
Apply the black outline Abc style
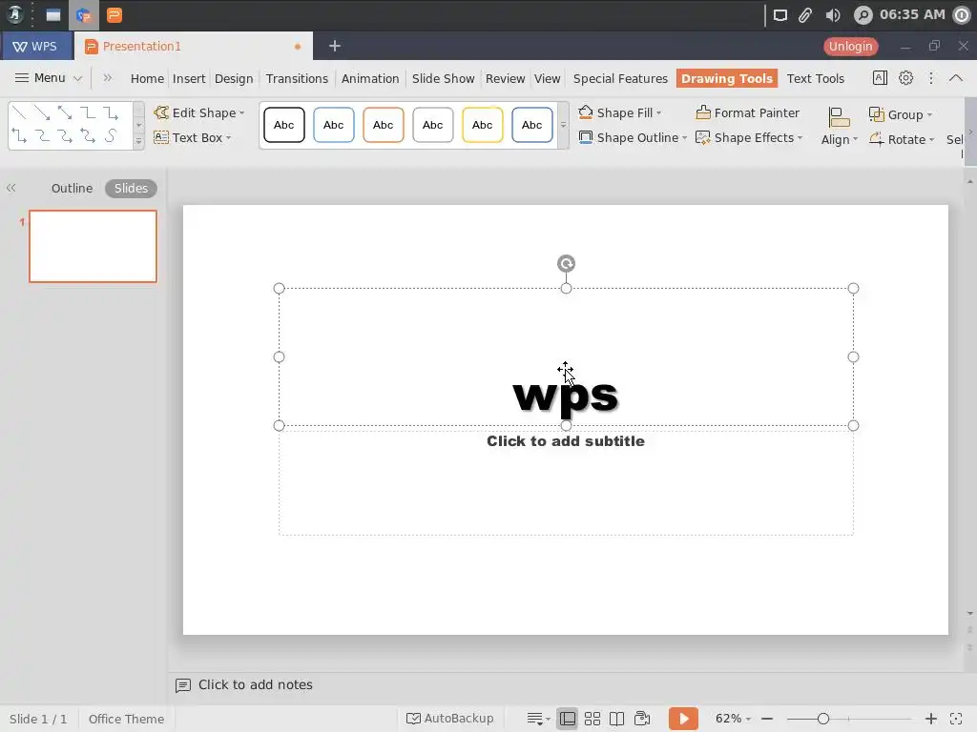(x=283, y=125)
